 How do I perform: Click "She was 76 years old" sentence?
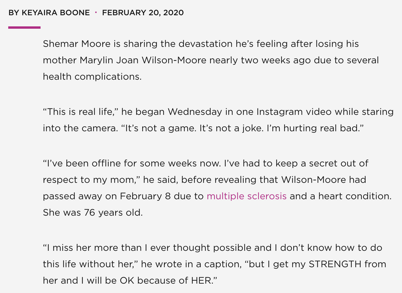(x=93, y=213)
